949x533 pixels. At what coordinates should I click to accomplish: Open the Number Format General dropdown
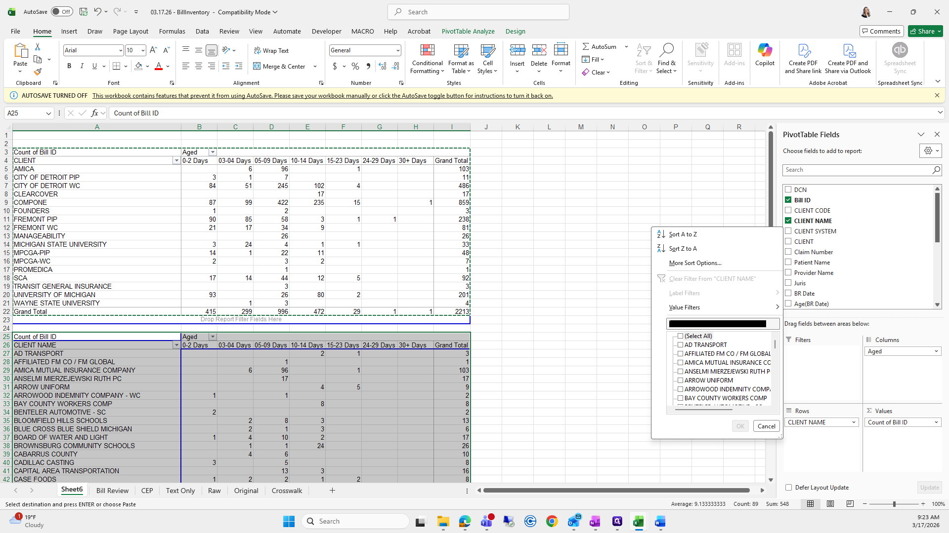click(397, 50)
